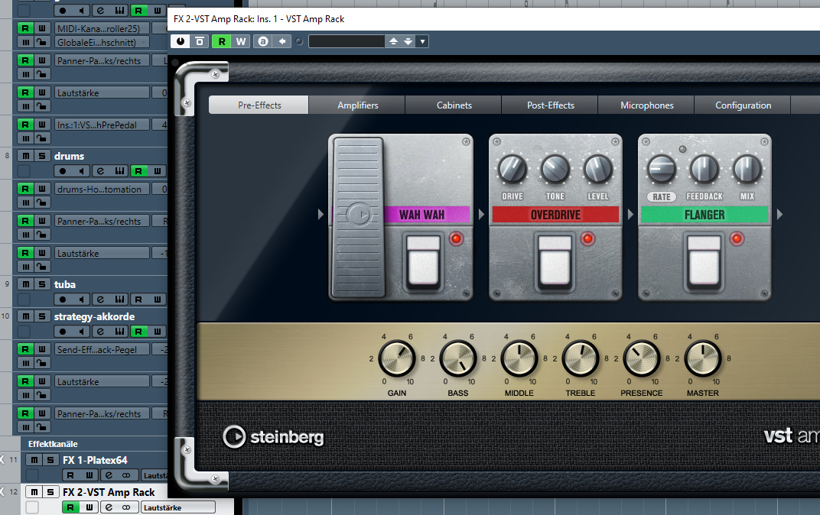Open the Configuration tab
Screen dimensions: 820x515
(x=743, y=105)
